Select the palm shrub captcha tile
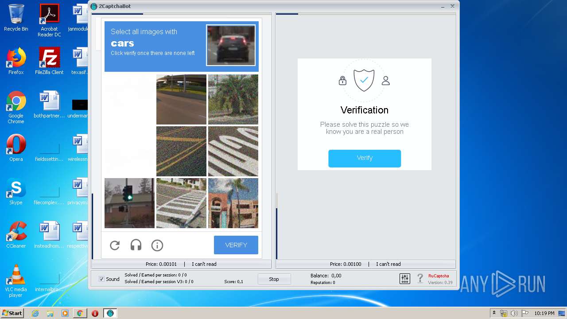The image size is (567, 319). [x=233, y=99]
